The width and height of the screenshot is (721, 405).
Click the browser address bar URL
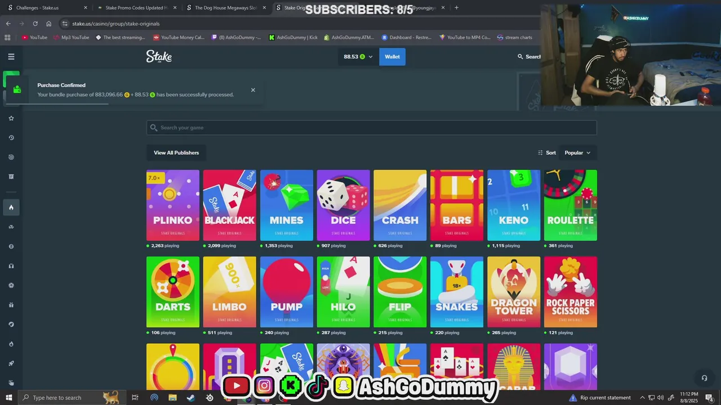coord(115,24)
